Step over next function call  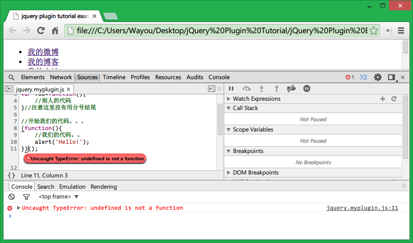point(247,88)
